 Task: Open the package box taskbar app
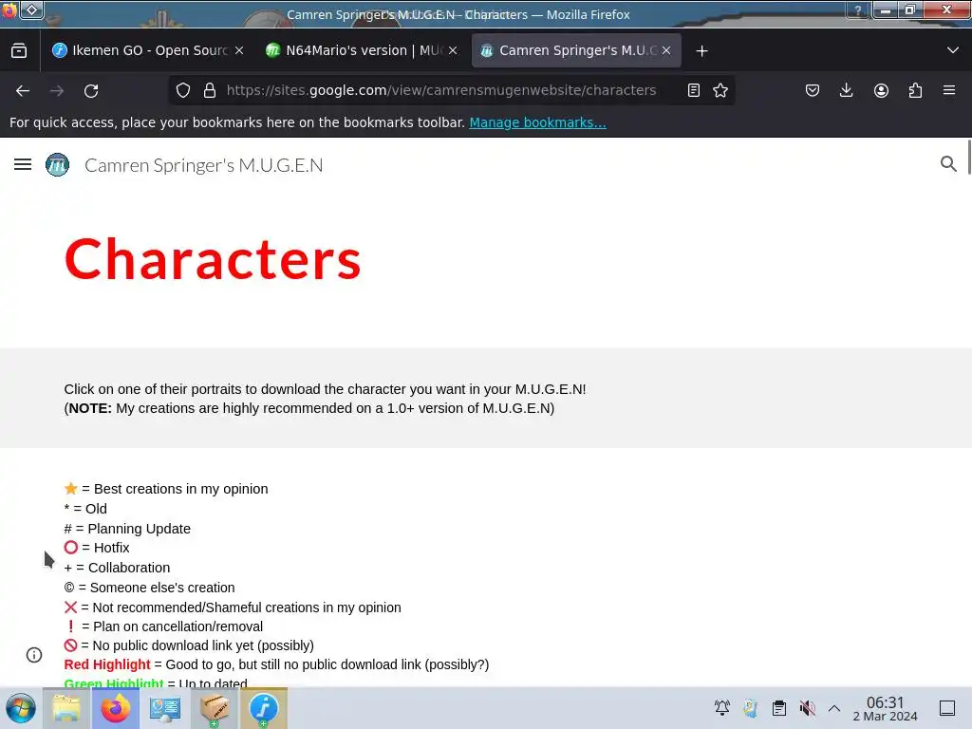tap(215, 708)
